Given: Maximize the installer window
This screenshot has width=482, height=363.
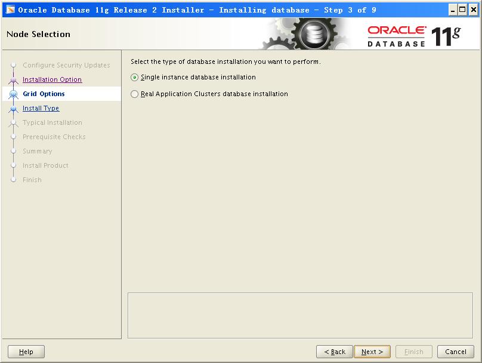Looking at the screenshot, I should point(463,10).
